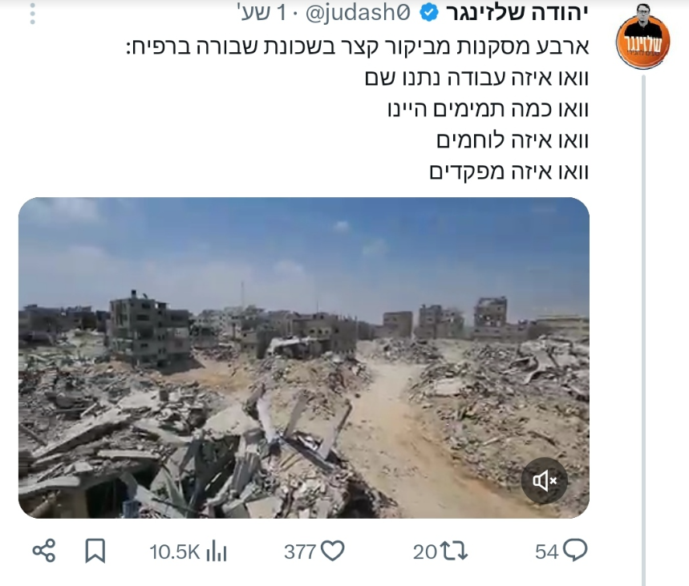Click the vertical thread line below avatar
The image size is (689, 586).
coord(643,329)
